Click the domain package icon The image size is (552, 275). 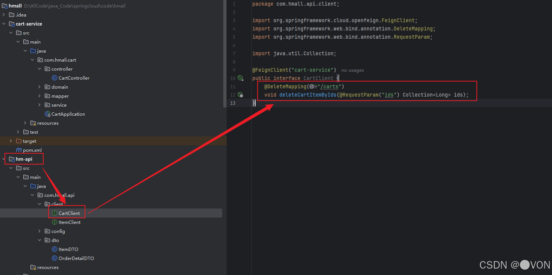click(x=47, y=87)
